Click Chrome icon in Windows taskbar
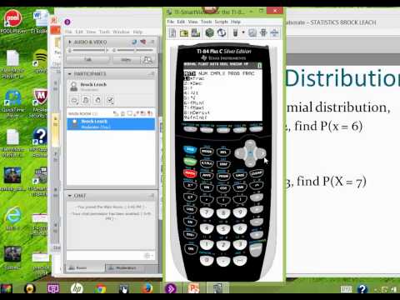This screenshot has height=300, width=400. pyautogui.click(x=100, y=289)
